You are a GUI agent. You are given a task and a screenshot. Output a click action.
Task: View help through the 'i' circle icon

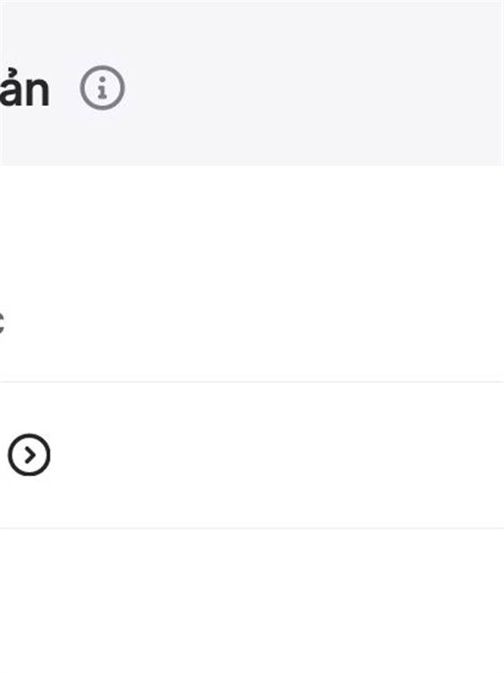(102, 88)
